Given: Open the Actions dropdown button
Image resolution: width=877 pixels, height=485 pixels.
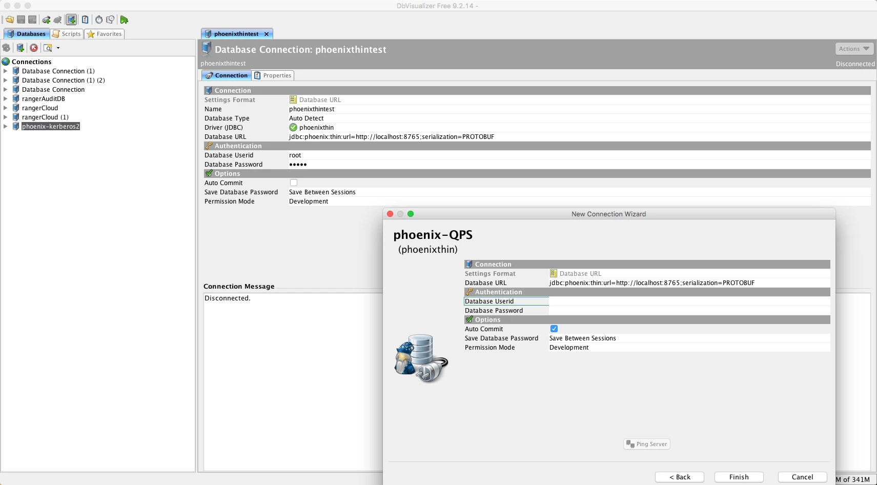Looking at the screenshot, I should pos(854,49).
